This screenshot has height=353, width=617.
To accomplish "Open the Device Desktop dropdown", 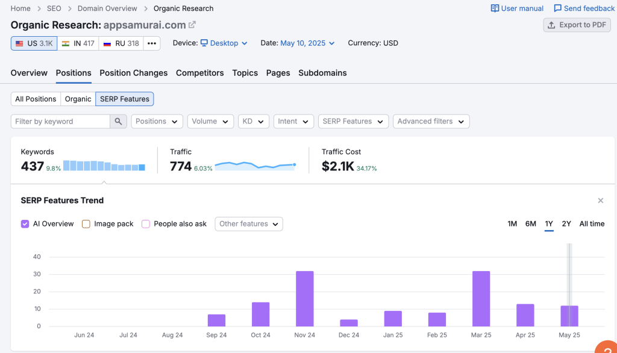I will pos(224,43).
